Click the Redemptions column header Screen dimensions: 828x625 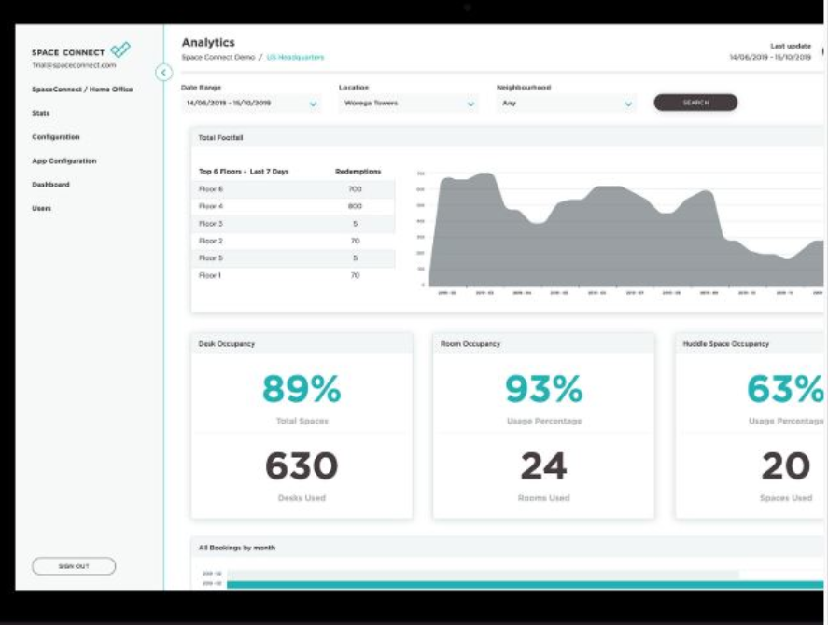[x=358, y=172]
